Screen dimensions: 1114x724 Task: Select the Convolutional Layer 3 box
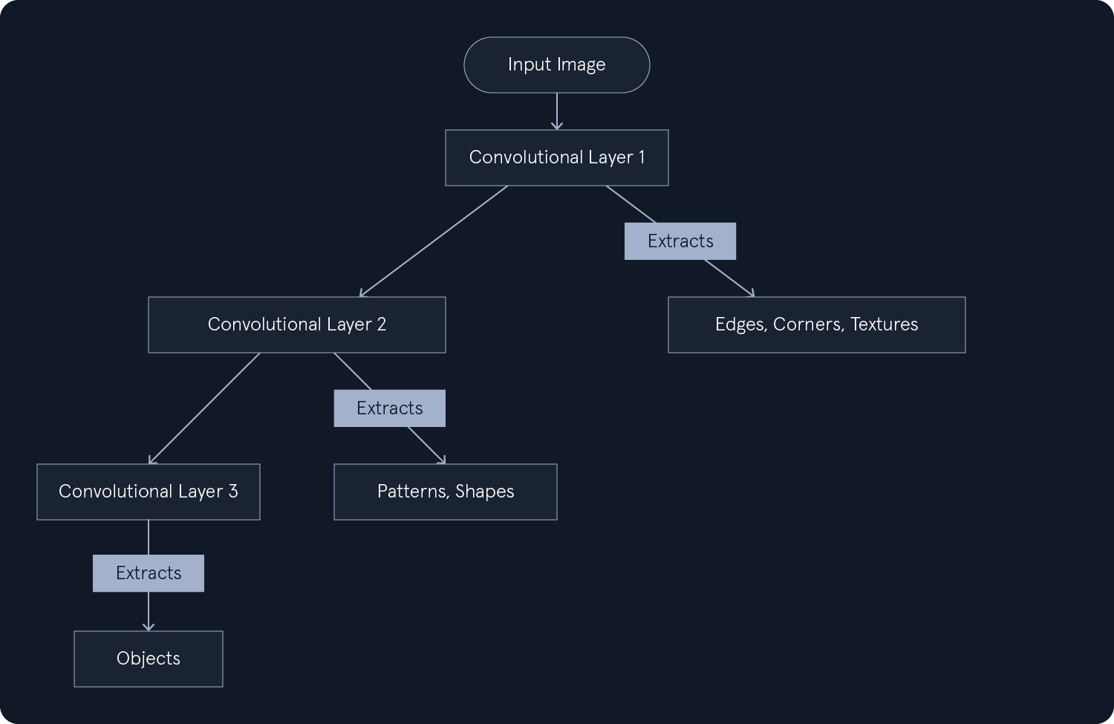(x=148, y=492)
